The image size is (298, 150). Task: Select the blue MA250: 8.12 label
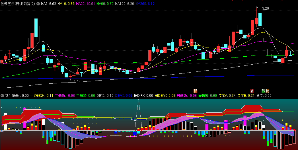click(145, 4)
